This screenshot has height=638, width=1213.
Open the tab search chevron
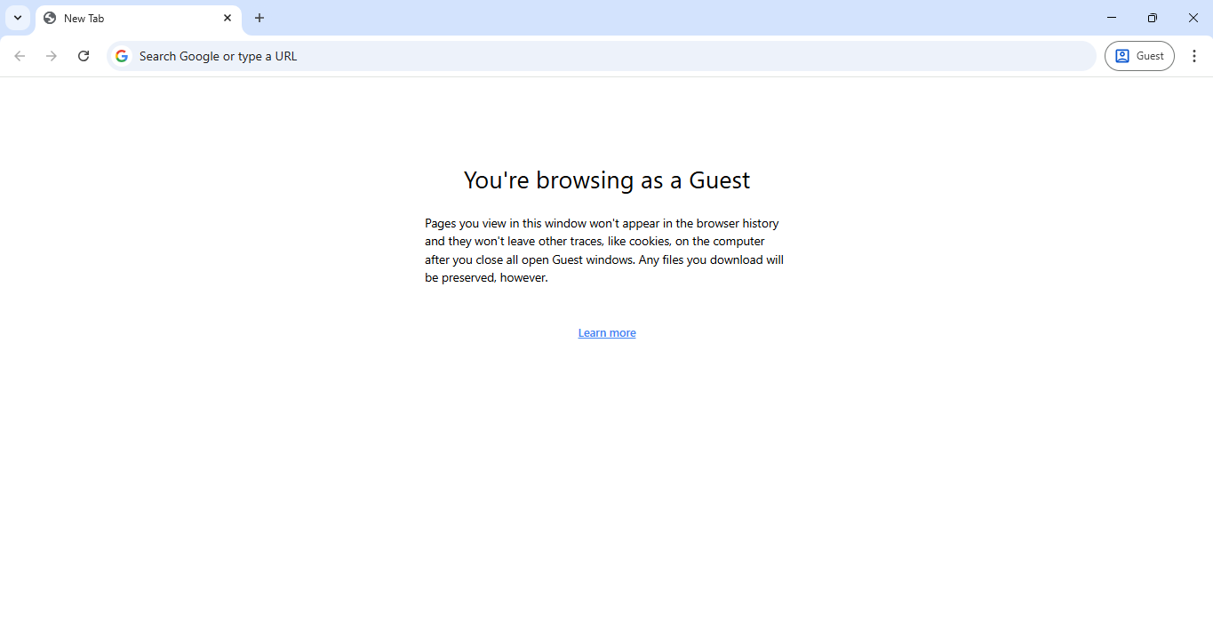pos(17,18)
